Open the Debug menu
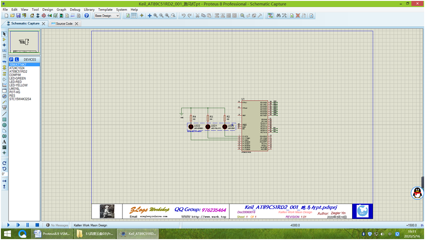The width and height of the screenshot is (425, 240). click(x=75, y=10)
